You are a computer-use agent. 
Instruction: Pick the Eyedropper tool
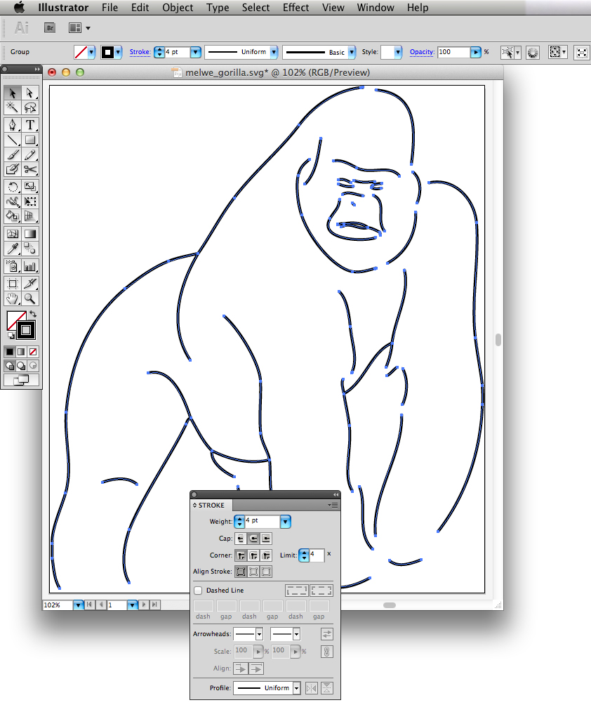point(12,249)
